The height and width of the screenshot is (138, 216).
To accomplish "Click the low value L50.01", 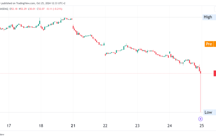I will coord(32,9).
